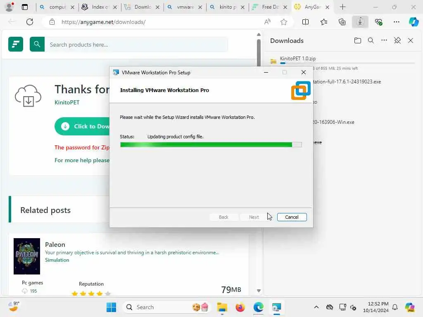Close the 'Free Do' tab
Viewport: 423px width, 317px height.
click(x=285, y=7)
